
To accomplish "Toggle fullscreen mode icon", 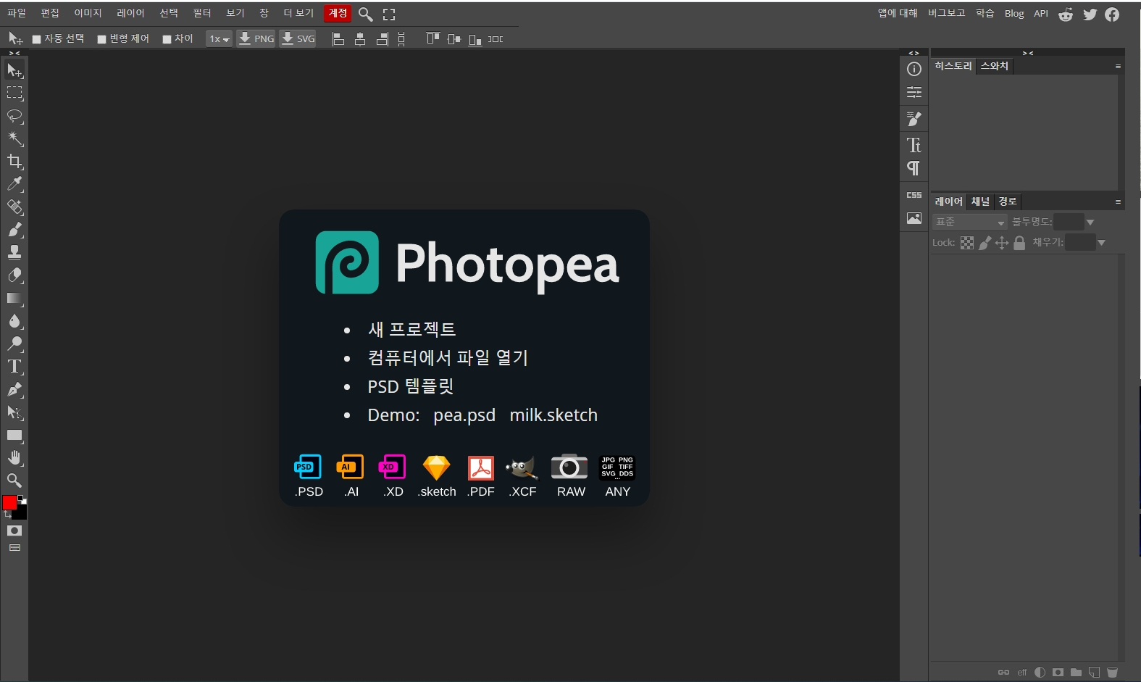I will pyautogui.click(x=389, y=14).
